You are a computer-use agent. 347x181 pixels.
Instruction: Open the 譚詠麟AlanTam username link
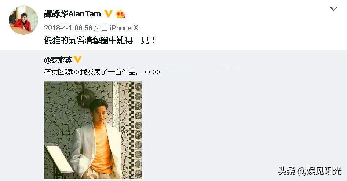[72, 14]
